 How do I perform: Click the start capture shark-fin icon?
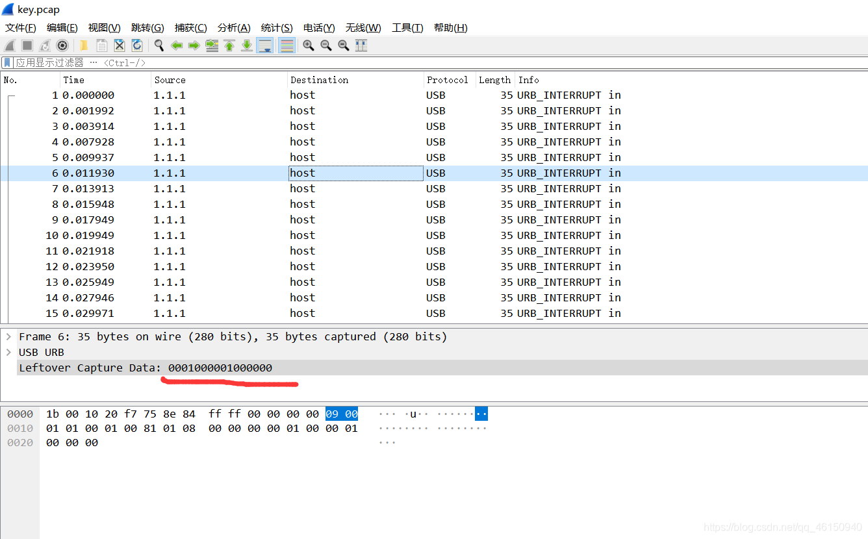pyautogui.click(x=10, y=45)
